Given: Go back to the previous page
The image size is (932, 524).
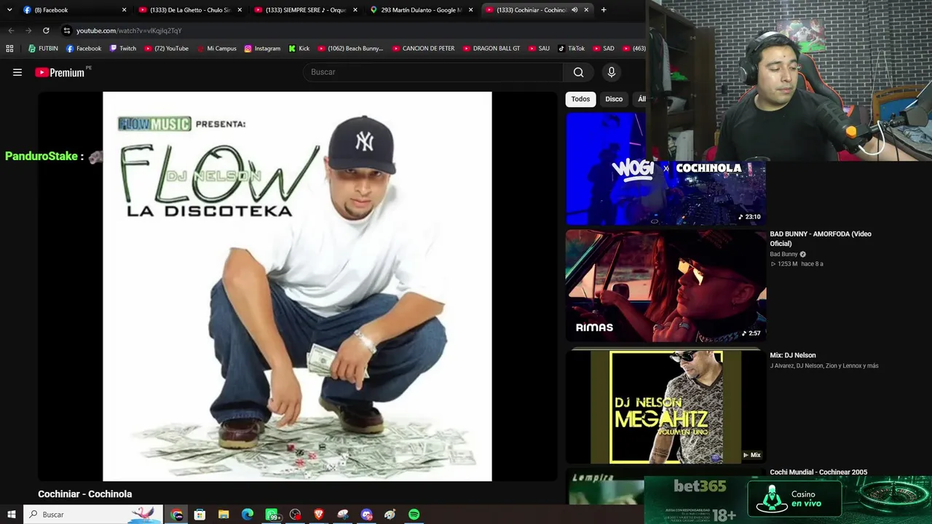Looking at the screenshot, I should [x=11, y=31].
